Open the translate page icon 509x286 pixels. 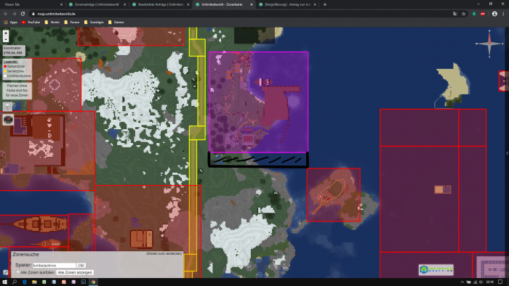click(454, 14)
